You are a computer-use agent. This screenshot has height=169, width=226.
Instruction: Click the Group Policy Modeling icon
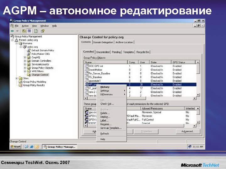coord(20,82)
